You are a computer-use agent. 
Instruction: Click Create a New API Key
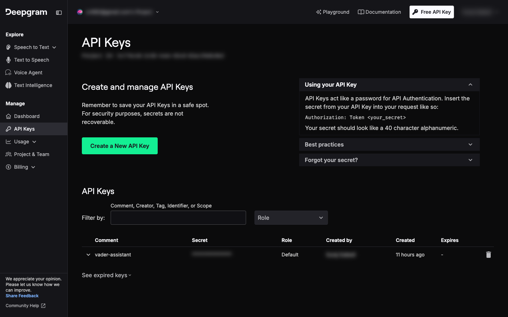(120, 146)
